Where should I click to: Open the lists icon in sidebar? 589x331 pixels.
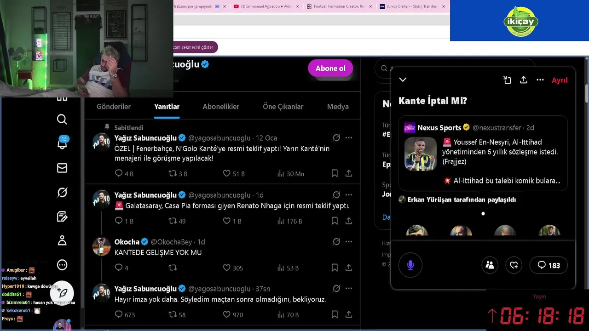[x=62, y=217]
